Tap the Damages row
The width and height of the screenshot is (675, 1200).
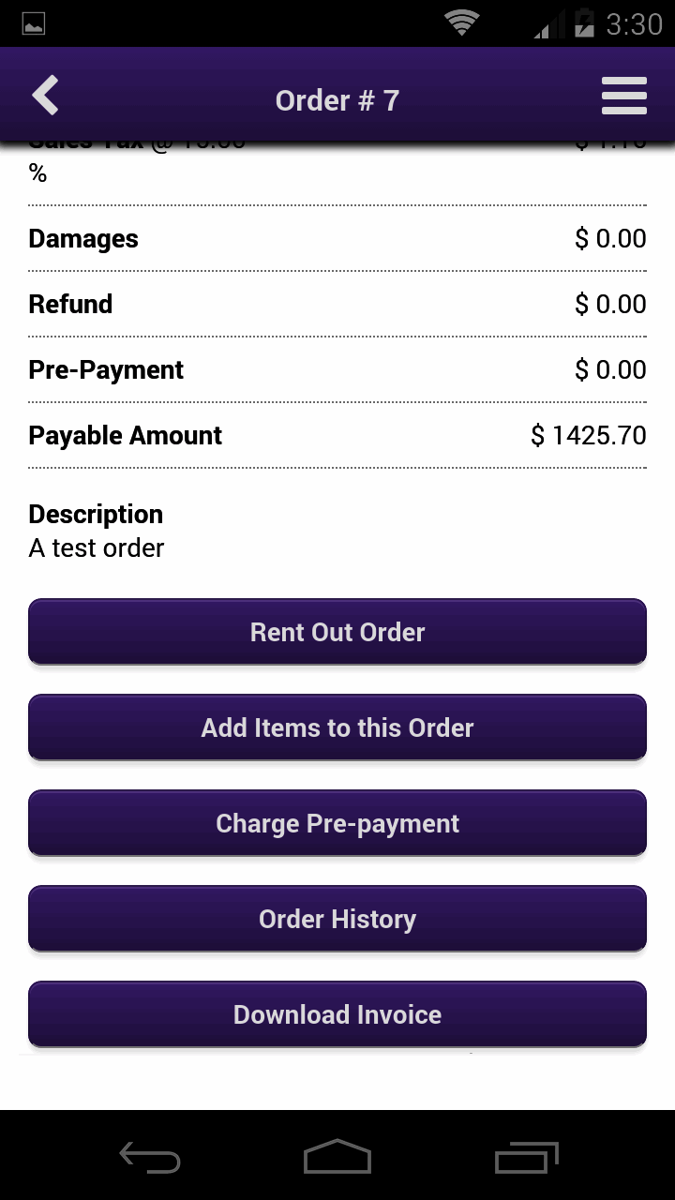(337, 238)
